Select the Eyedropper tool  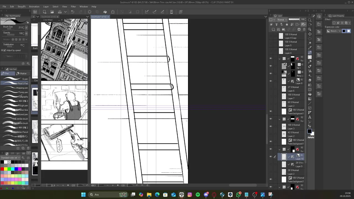pyautogui.click(x=310, y=48)
